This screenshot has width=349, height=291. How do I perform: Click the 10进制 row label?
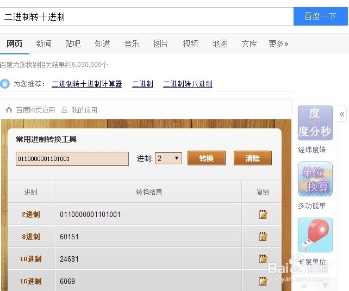(31, 259)
